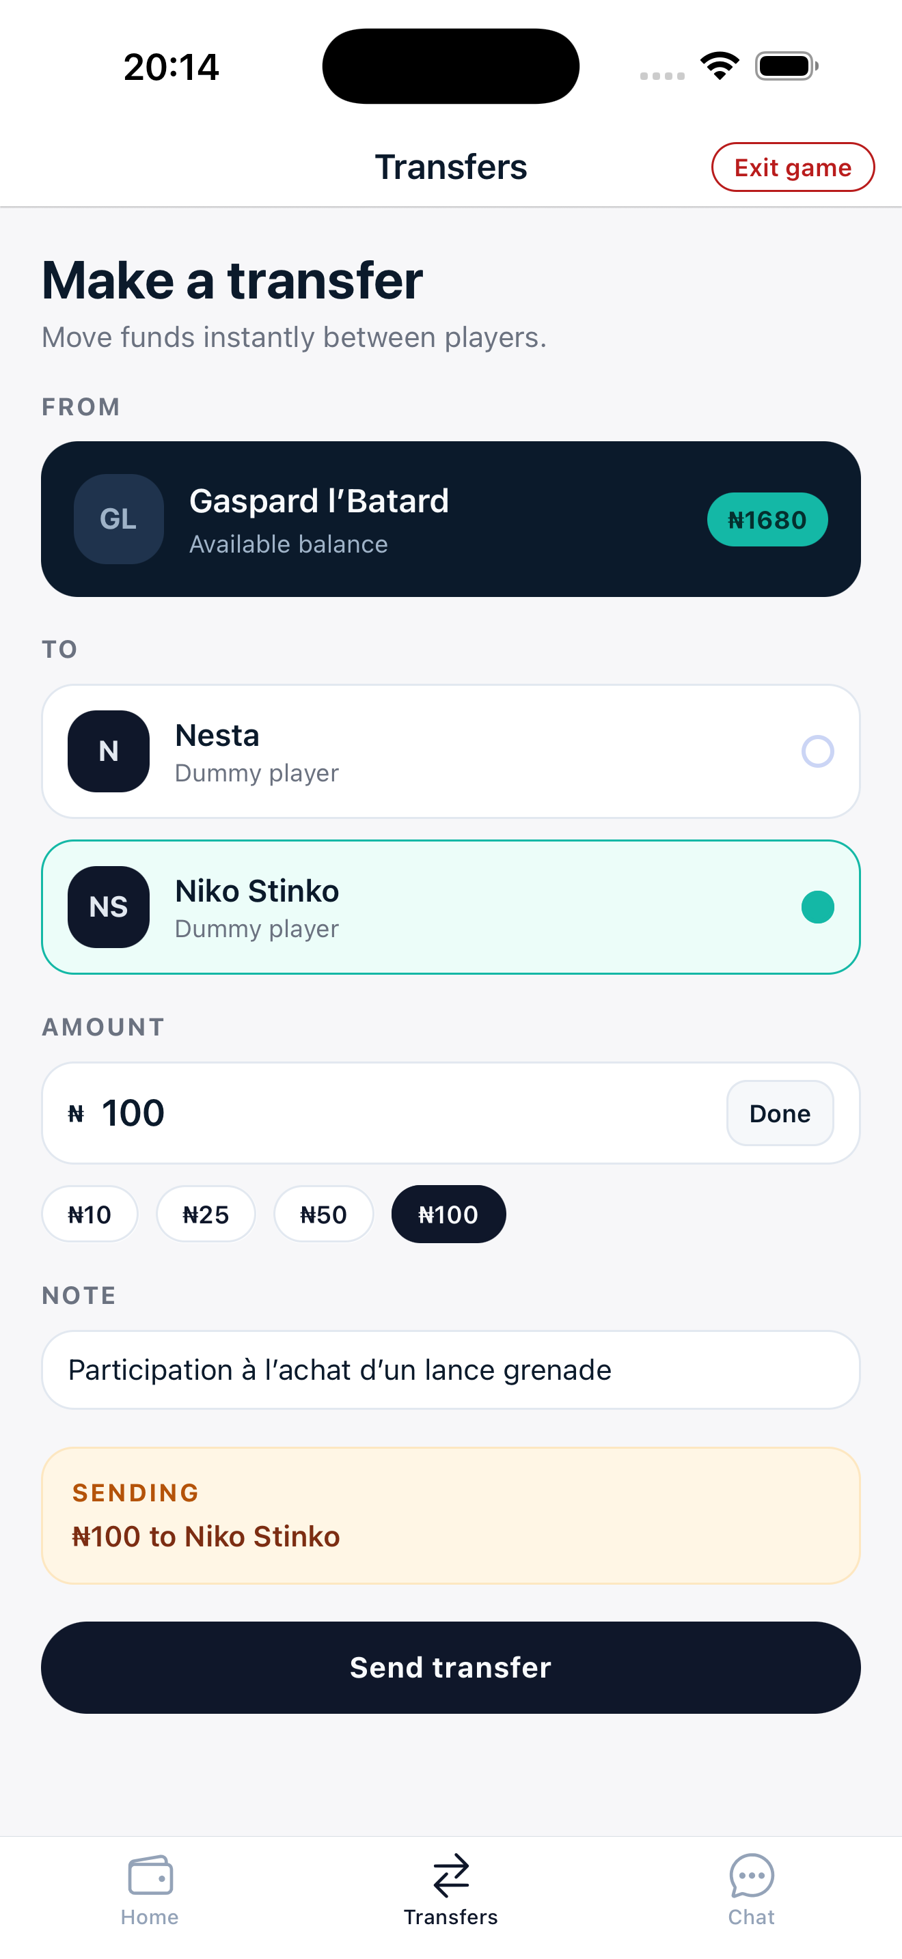Select Nesta radio button as recipient

click(x=817, y=751)
